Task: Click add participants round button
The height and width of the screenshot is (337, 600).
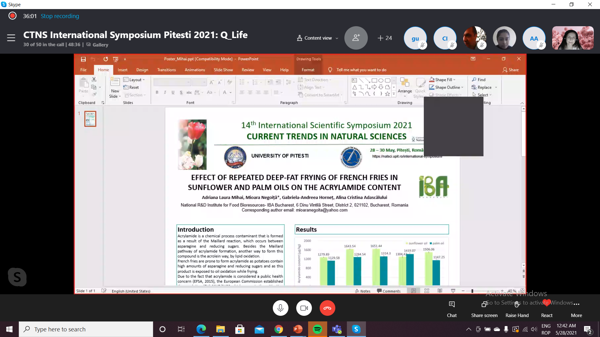Action: coord(356,38)
